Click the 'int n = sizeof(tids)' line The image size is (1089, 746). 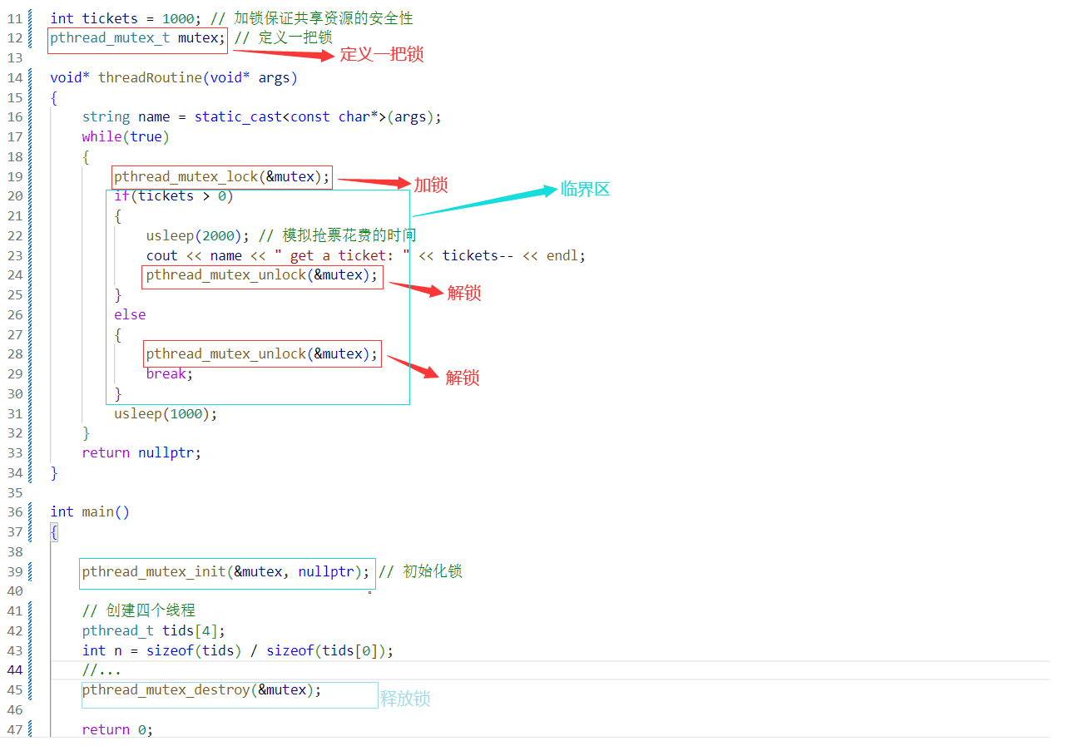(x=238, y=650)
